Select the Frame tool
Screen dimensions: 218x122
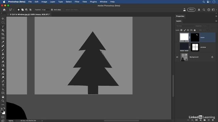3,38
